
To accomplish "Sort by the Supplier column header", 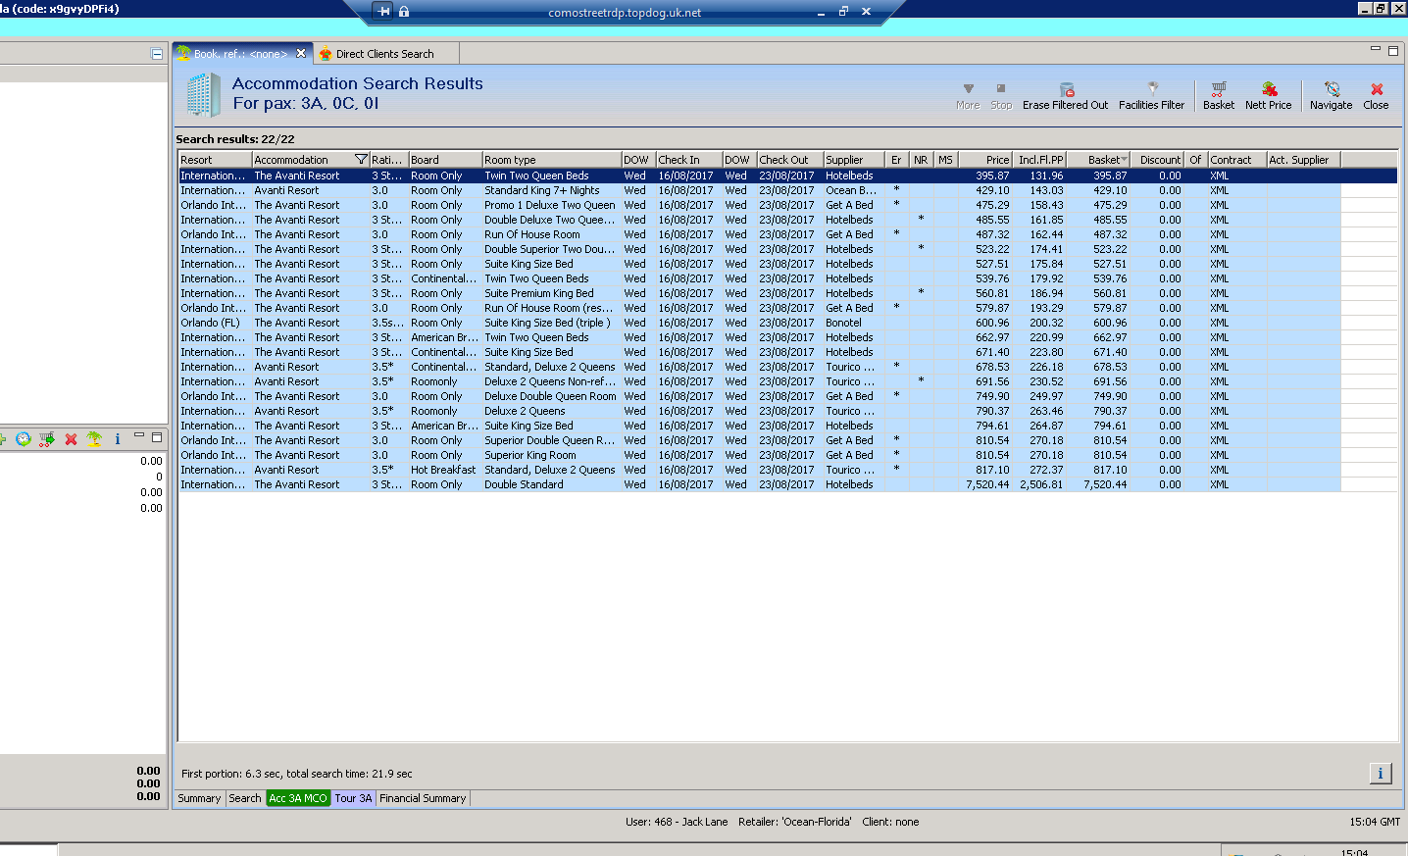I will point(854,160).
